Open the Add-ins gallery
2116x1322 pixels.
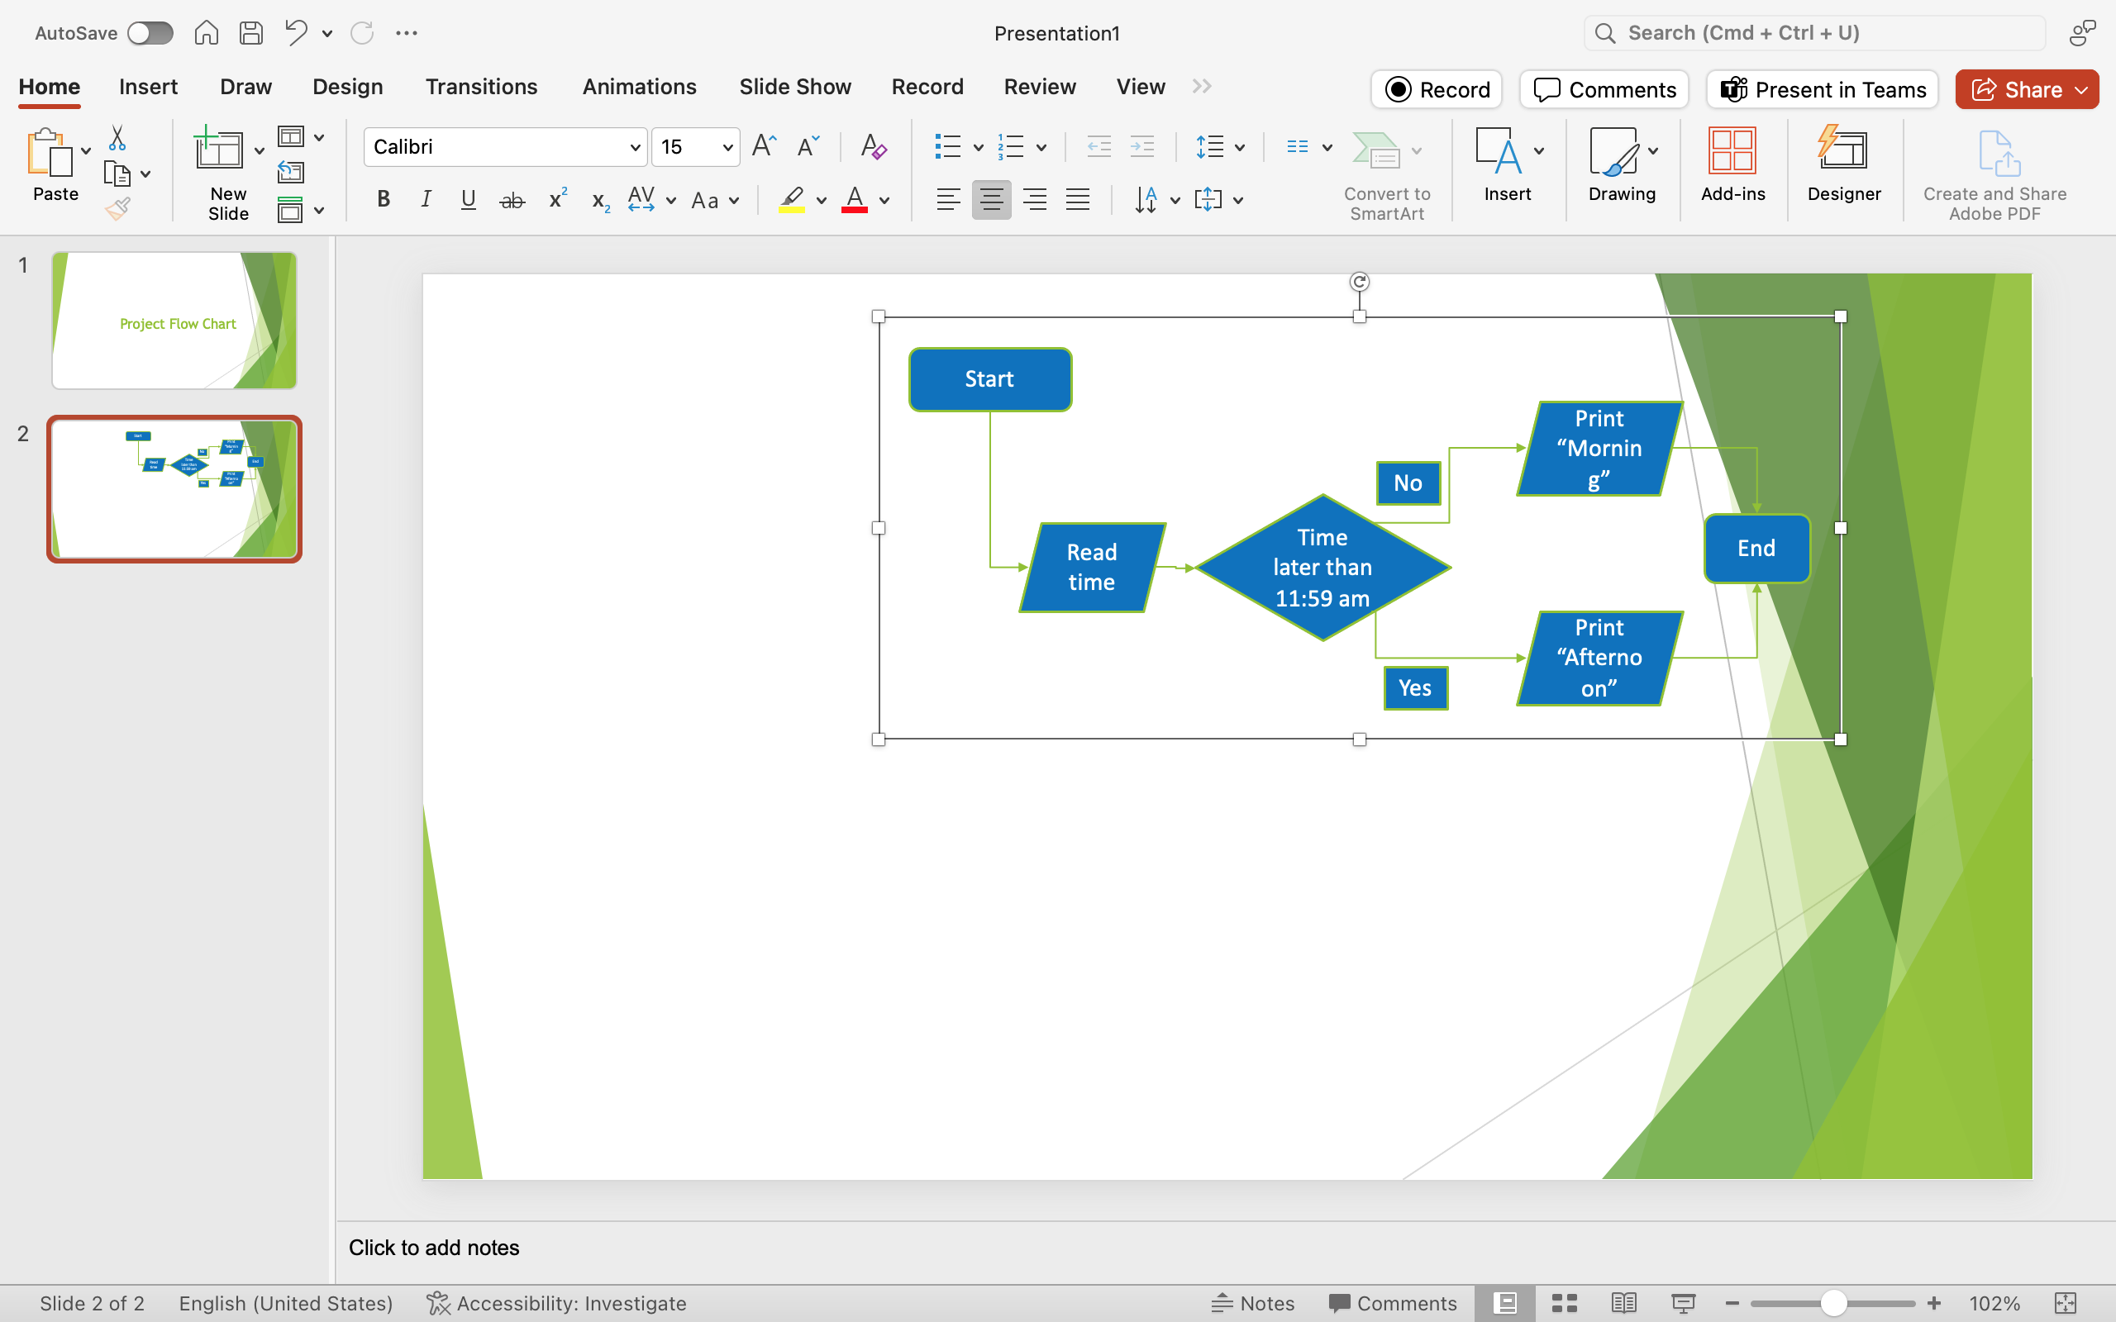tap(1732, 165)
